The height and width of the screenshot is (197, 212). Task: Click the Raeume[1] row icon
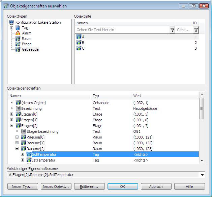click(24, 143)
